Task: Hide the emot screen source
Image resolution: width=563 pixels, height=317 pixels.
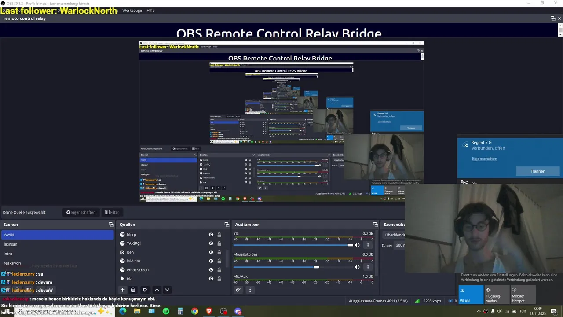Action: (x=211, y=270)
